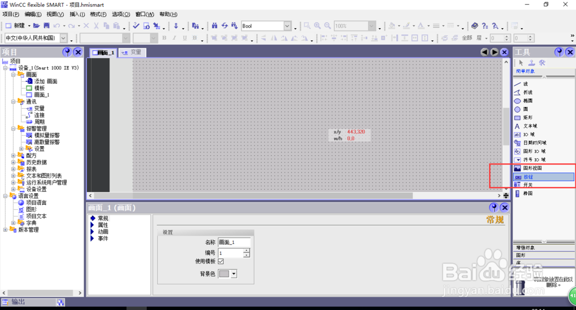Increase the 编号 number stepper
576x310 pixels.
247,251
